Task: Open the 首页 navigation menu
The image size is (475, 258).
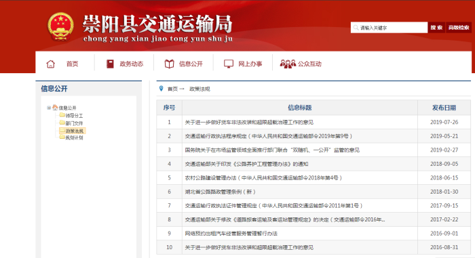Action: (x=72, y=64)
